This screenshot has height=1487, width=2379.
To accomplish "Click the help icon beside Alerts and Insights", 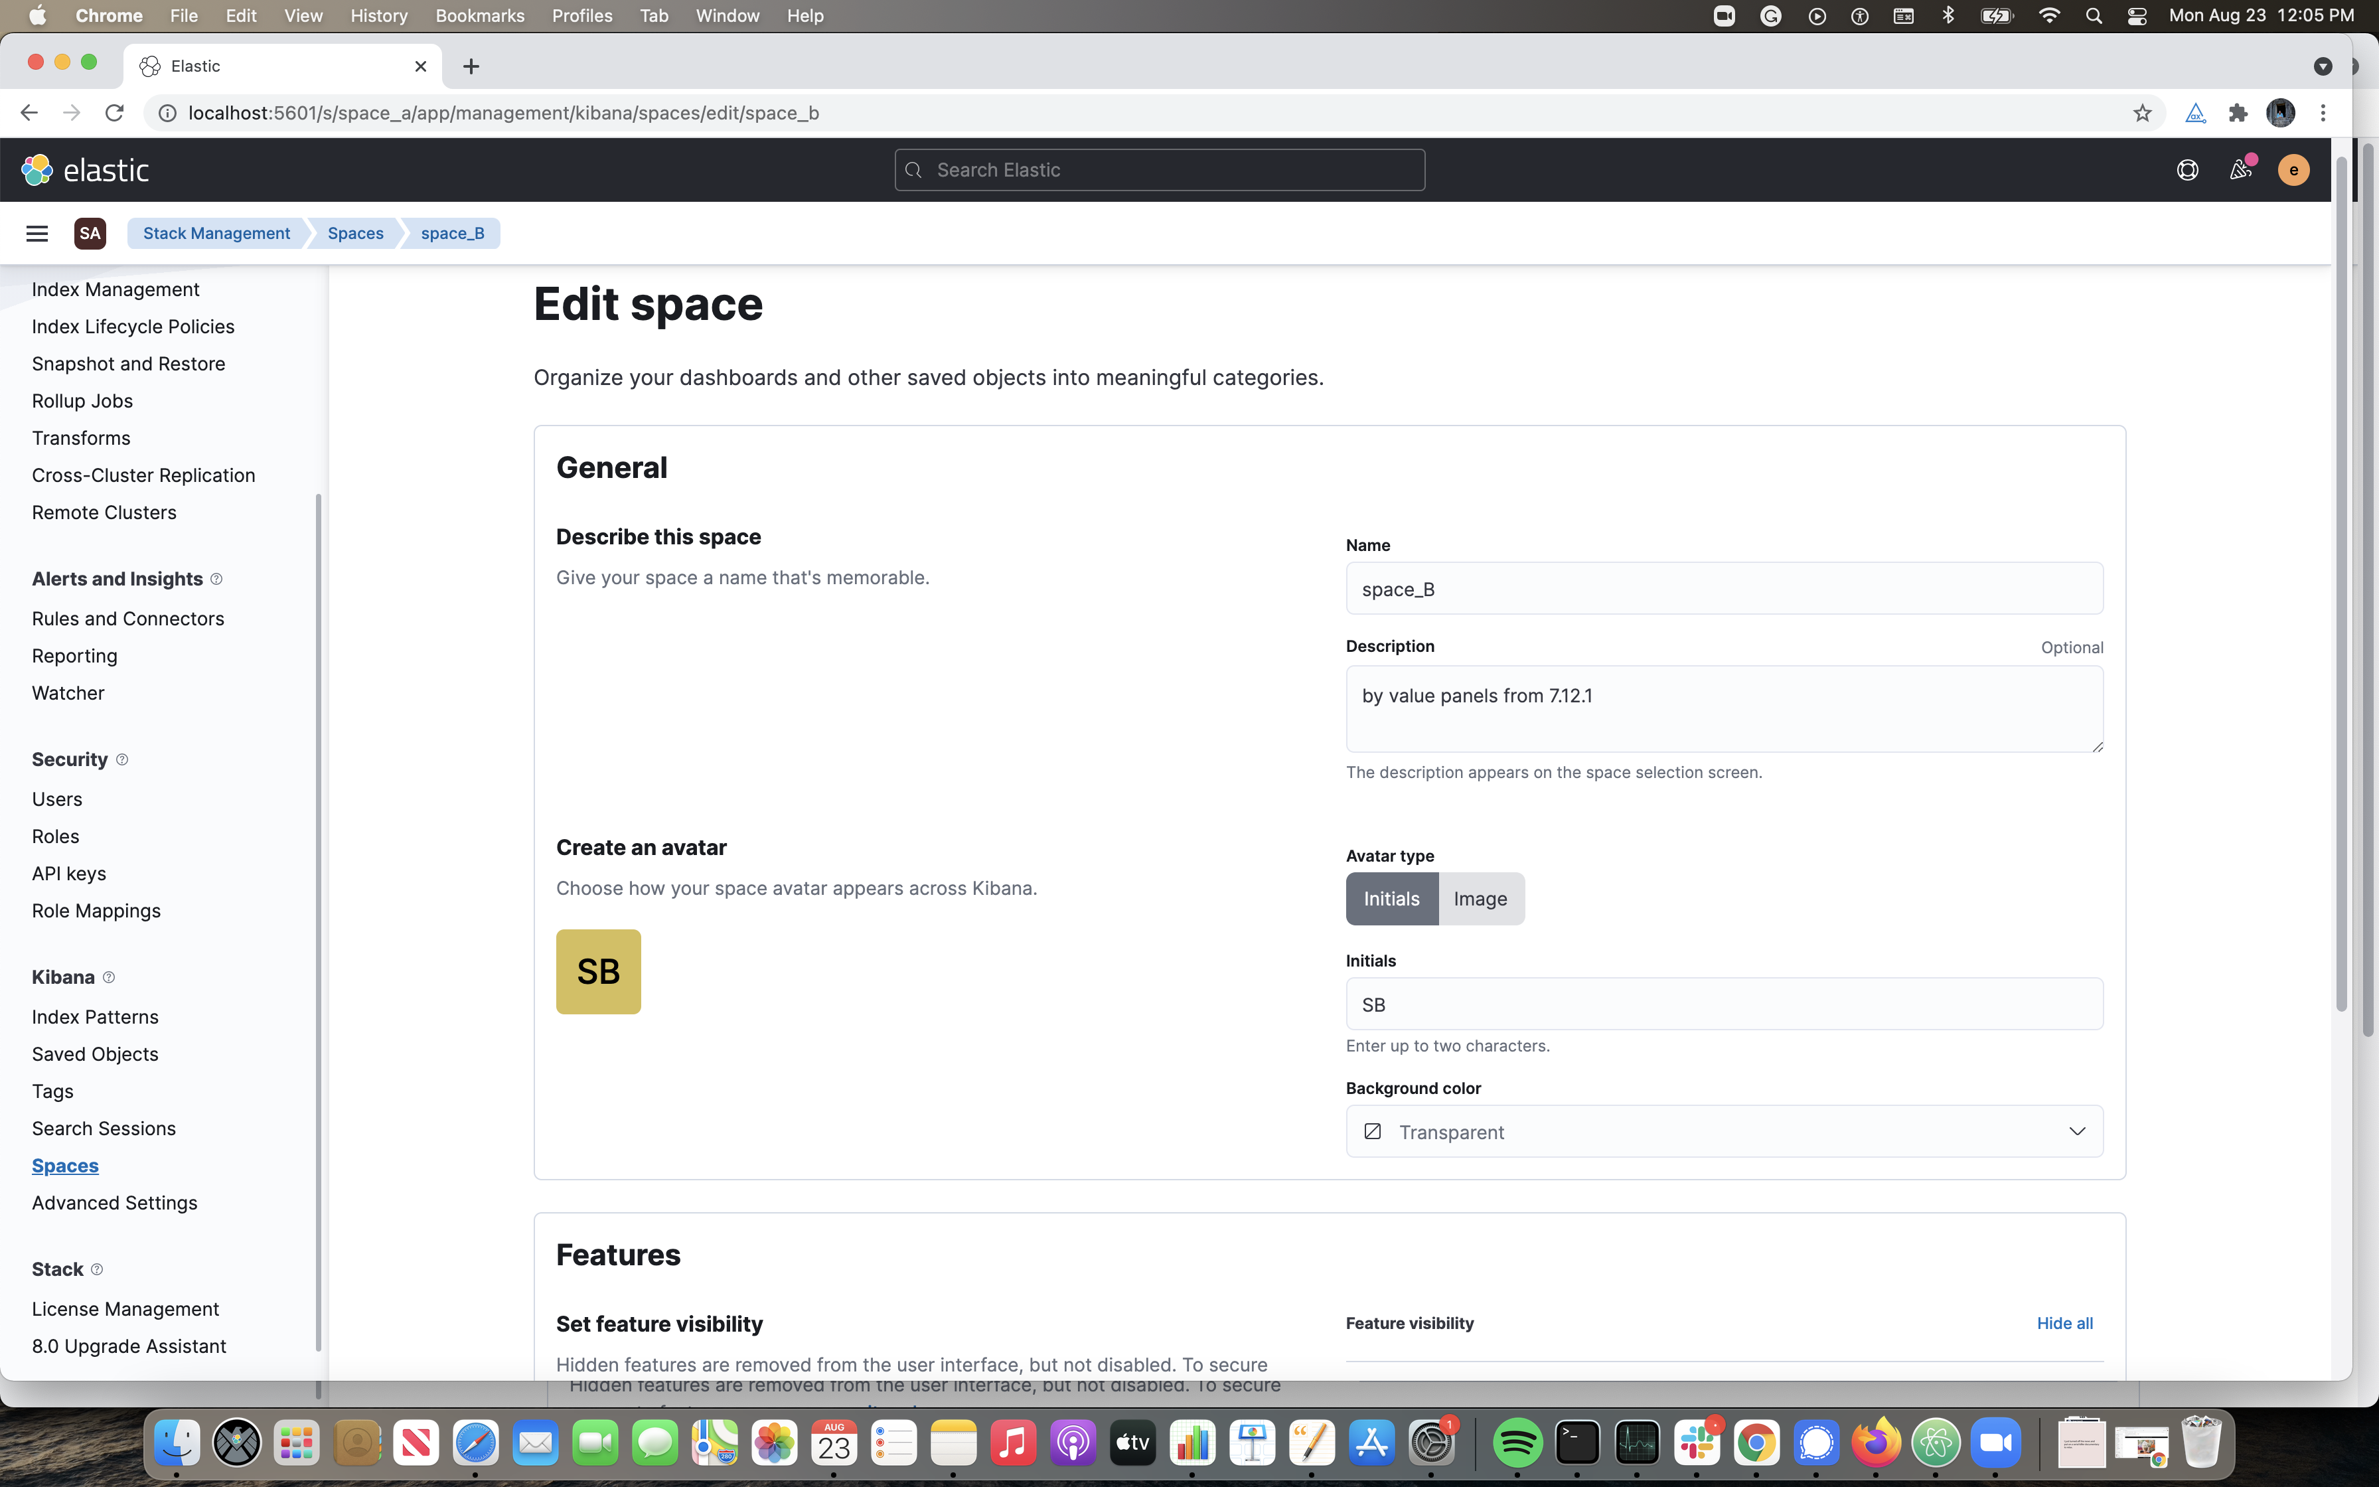I will 216,578.
